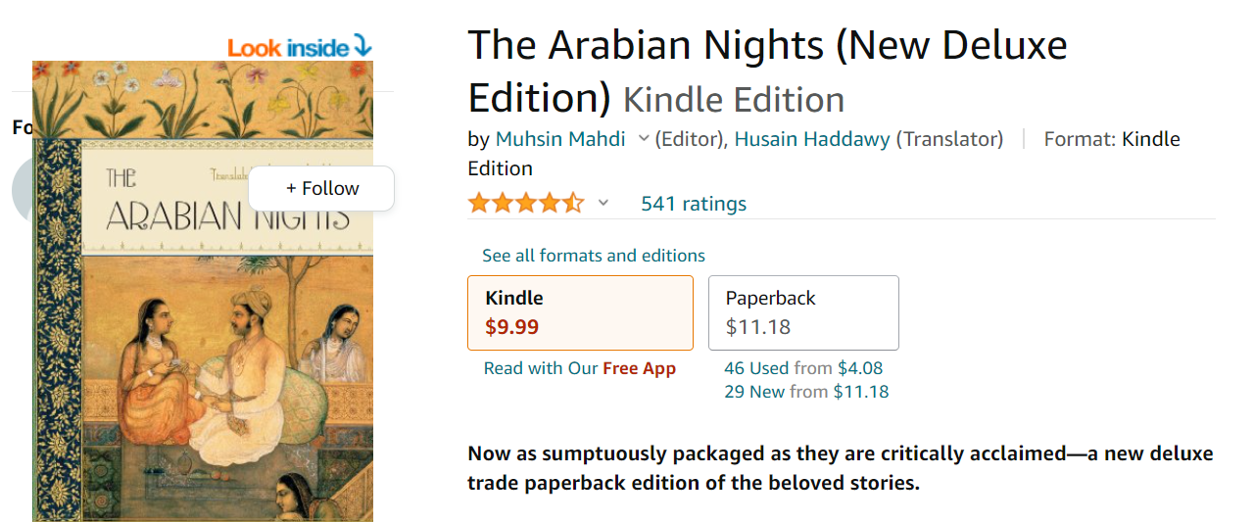The width and height of the screenshot is (1254, 522).
Task: Click the bold product description paragraph
Action: click(x=840, y=468)
